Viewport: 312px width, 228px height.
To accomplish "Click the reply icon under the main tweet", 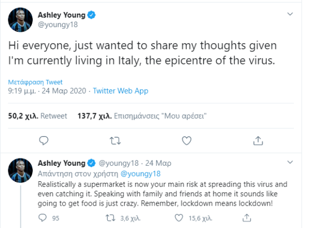I will click(45, 140).
